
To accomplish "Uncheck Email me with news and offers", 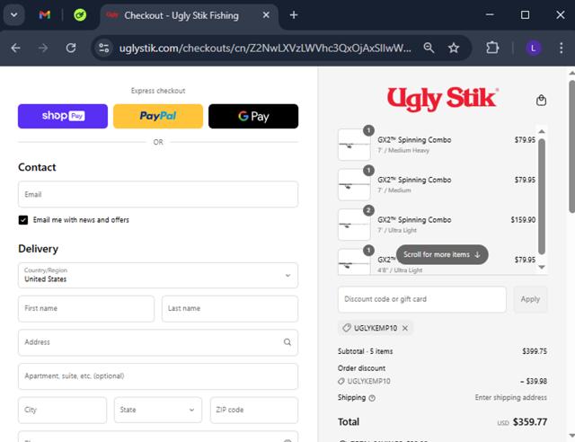I will point(23,220).
